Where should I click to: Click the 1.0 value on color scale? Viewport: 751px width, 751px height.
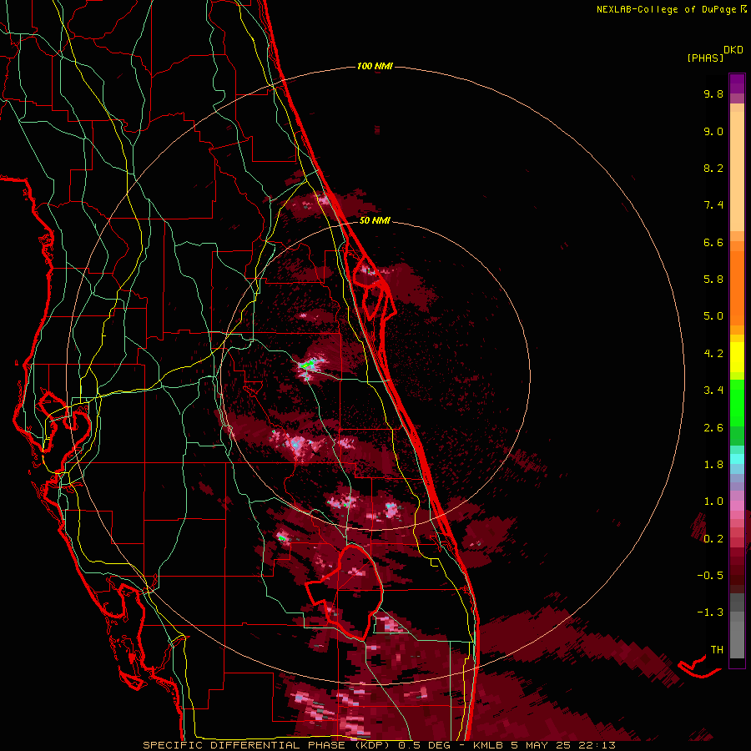(x=713, y=502)
